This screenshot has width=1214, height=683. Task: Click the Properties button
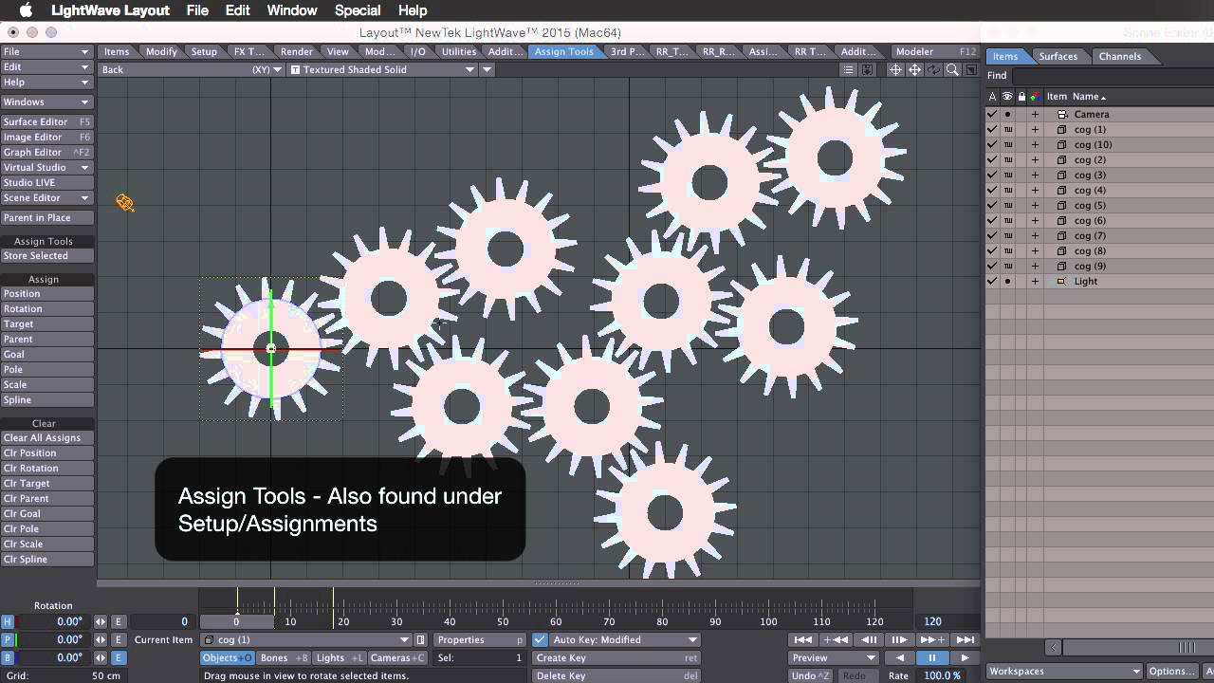[480, 639]
